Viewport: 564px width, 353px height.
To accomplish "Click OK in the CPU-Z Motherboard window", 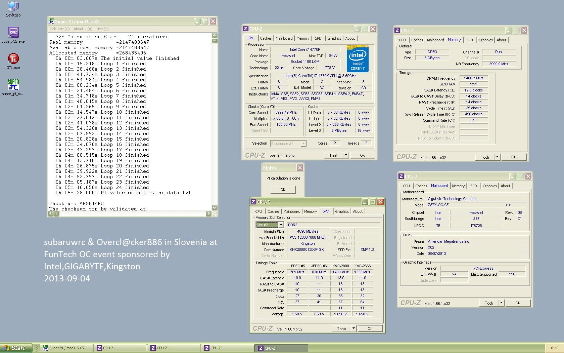I will [518, 303].
